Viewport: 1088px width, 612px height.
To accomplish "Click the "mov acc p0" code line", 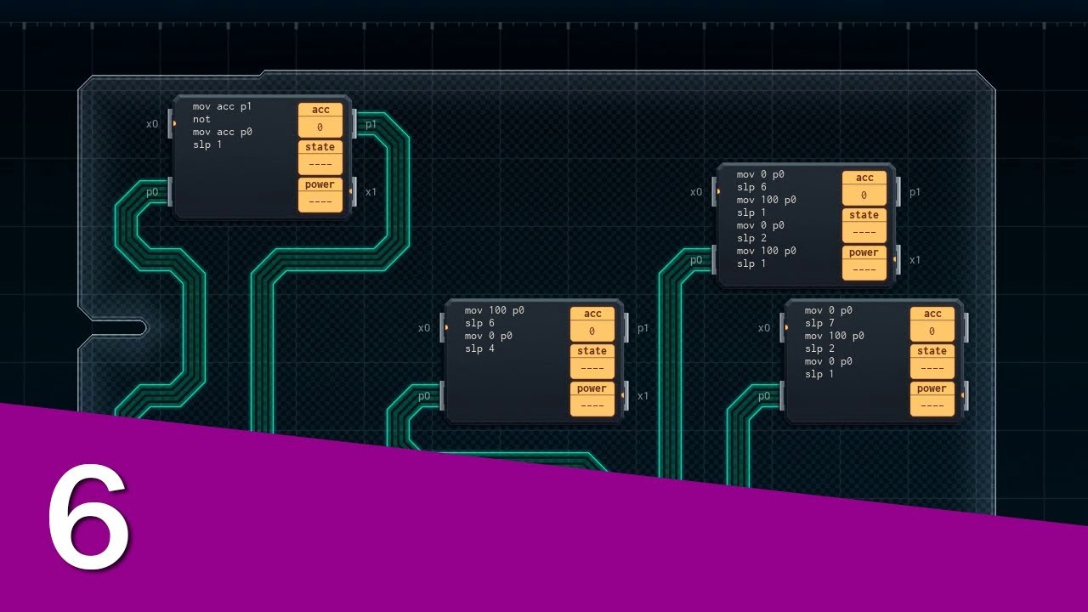I will click(223, 132).
